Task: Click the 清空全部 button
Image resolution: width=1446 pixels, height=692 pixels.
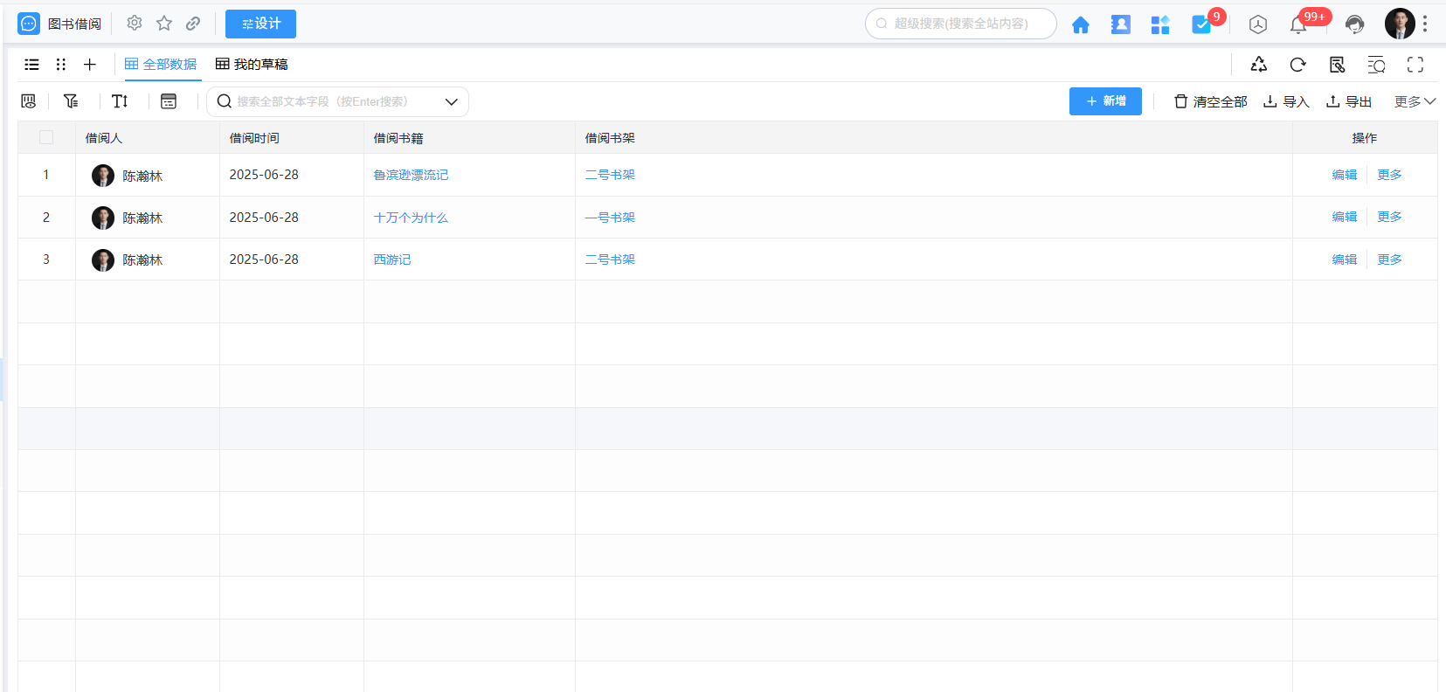Action: 1210,101
